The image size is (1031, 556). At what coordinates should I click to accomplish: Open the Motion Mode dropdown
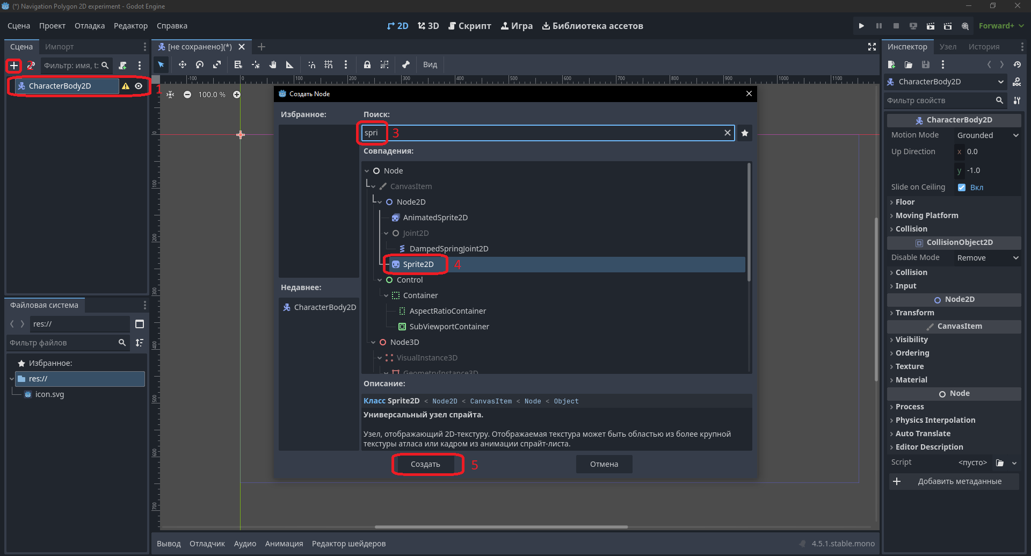tap(988, 135)
